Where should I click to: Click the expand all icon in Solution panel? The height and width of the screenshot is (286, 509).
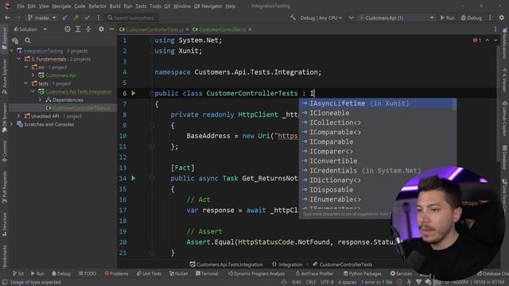78,29
